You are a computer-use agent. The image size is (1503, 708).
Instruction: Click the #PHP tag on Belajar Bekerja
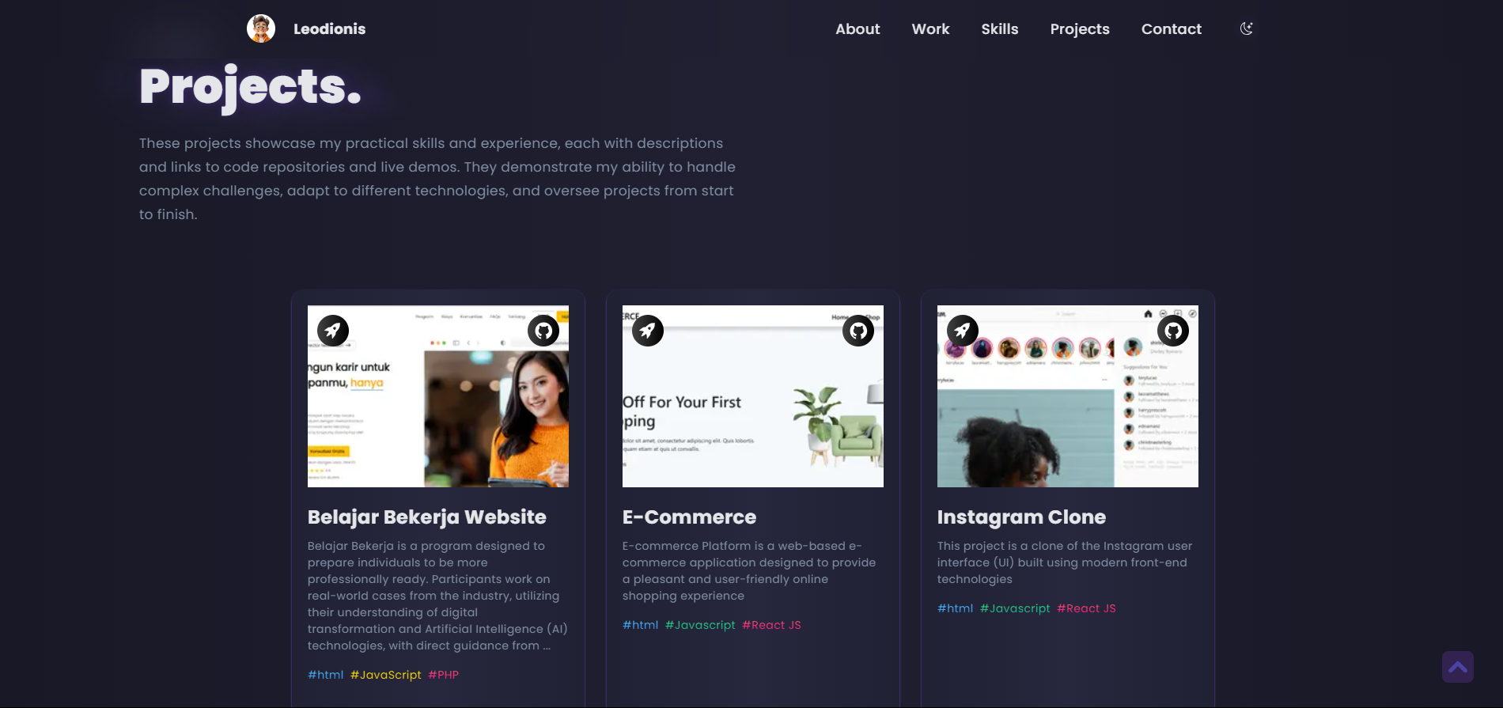[443, 675]
